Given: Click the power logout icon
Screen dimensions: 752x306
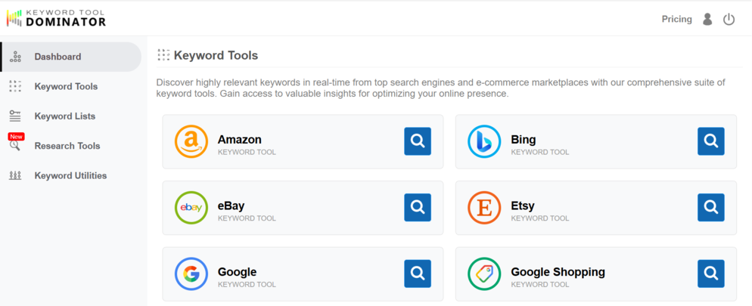Looking at the screenshot, I should coord(729,19).
